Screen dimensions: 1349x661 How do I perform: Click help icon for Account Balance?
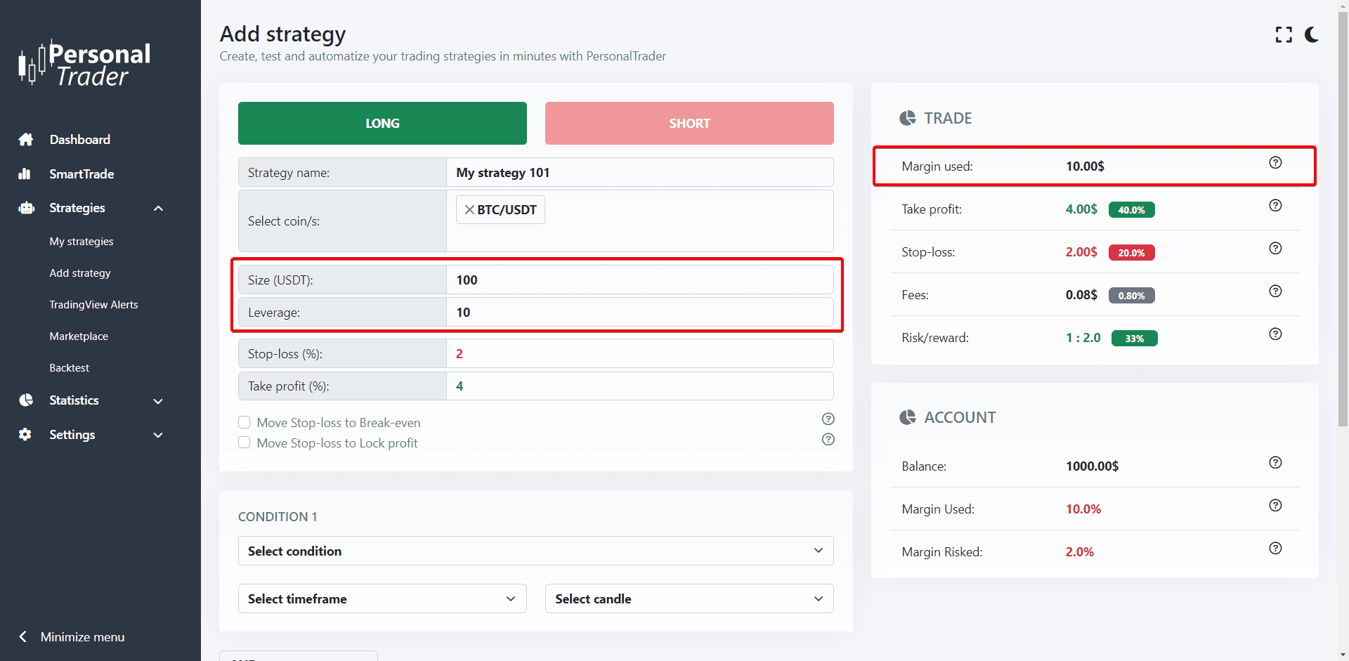(x=1275, y=463)
